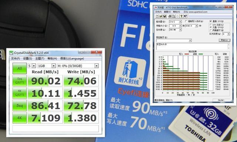Click the Open folder icon in ATTO toolbar
237x142 pixels.
[161, 16]
